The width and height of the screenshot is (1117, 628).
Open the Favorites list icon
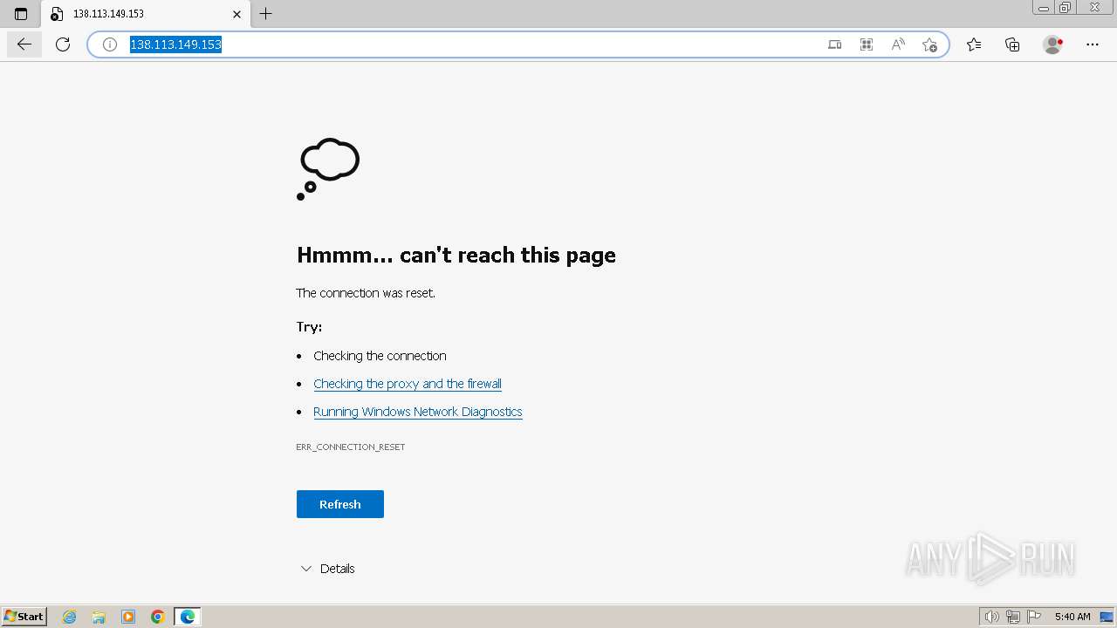974,44
